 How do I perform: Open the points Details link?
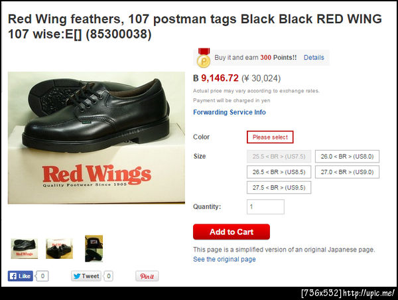click(314, 58)
